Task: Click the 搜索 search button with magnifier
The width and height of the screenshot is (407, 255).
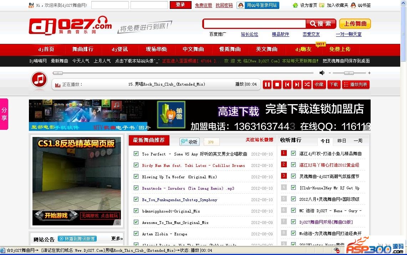Action: point(321,24)
